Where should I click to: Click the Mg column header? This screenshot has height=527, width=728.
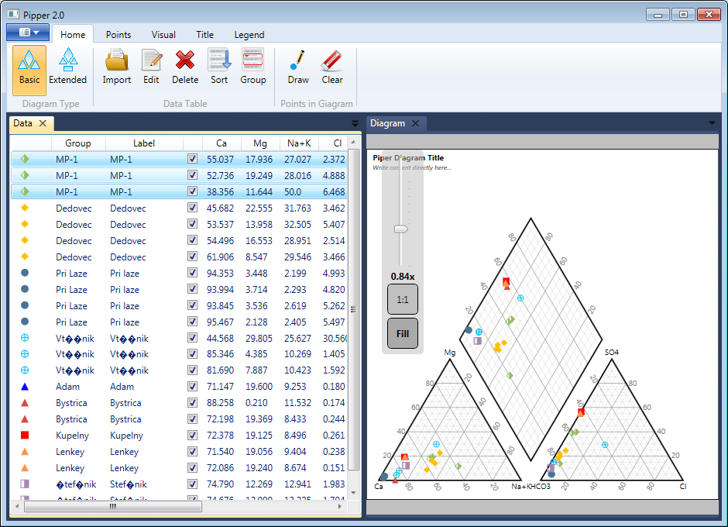(260, 143)
